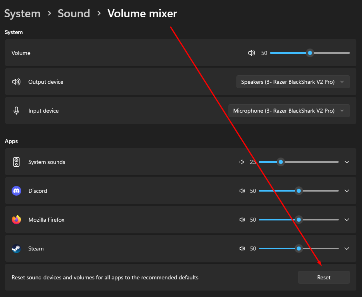Screen dimensions: 362x297
Task: Click the main Volume slider handle
Action: [310, 53]
